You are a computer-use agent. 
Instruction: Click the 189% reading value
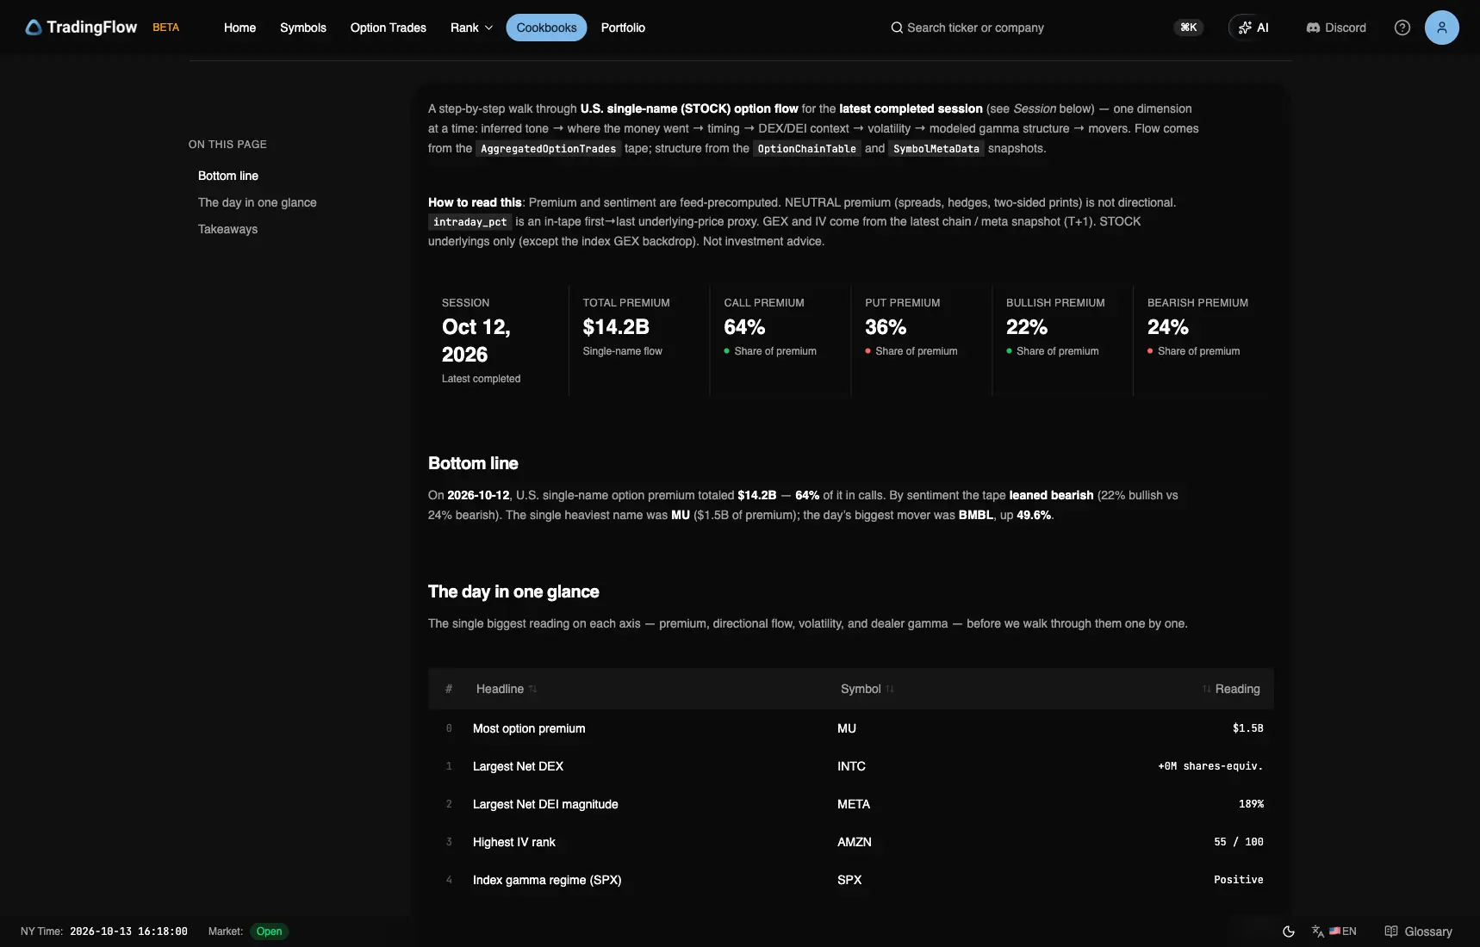1251,804
